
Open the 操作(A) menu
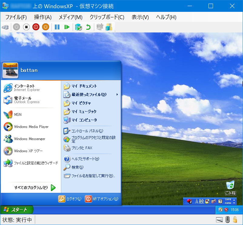pos(43,17)
